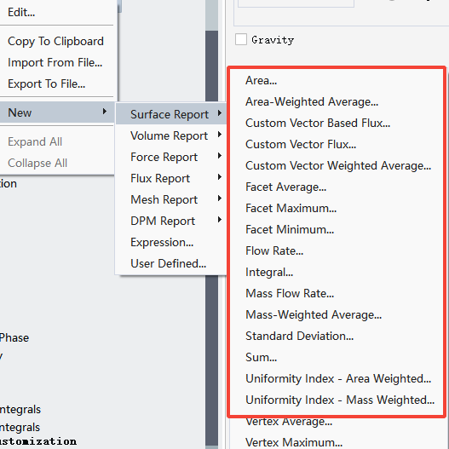
Task: Open the Volume Report submenu
Action: [x=171, y=135]
